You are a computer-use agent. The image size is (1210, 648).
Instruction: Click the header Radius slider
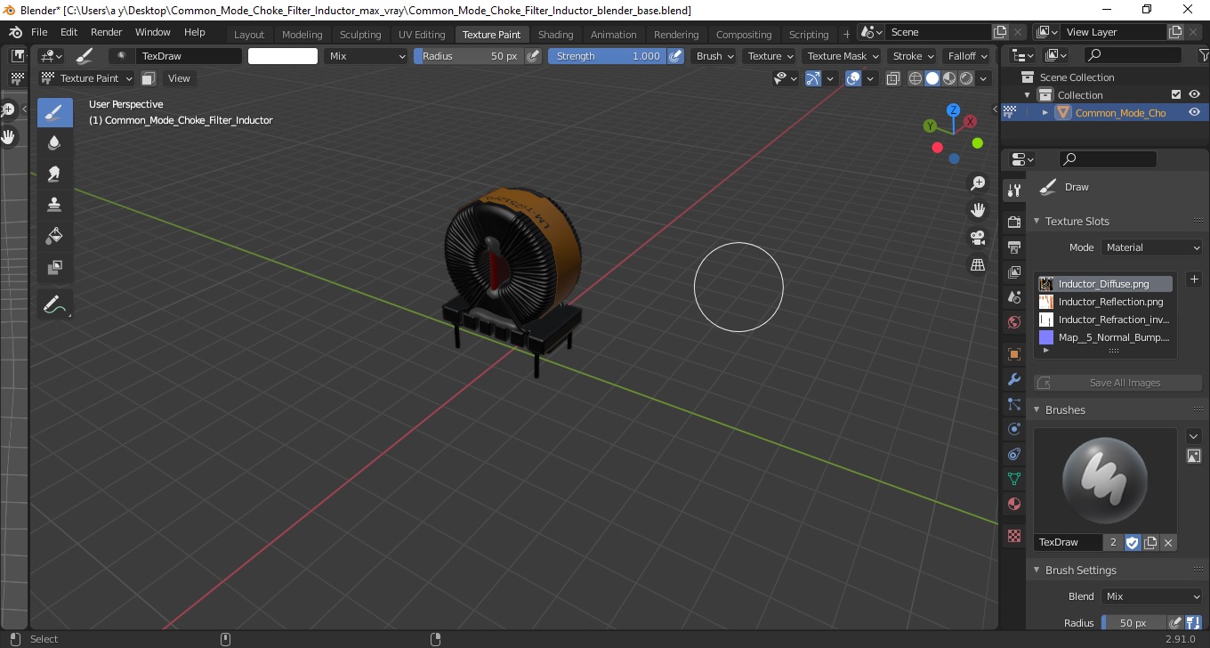click(x=469, y=56)
